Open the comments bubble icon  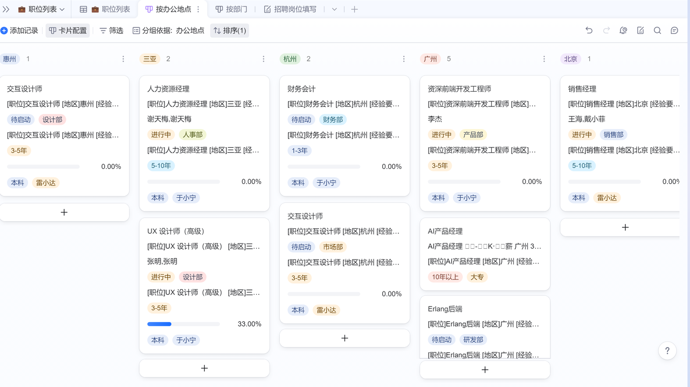[x=674, y=31]
